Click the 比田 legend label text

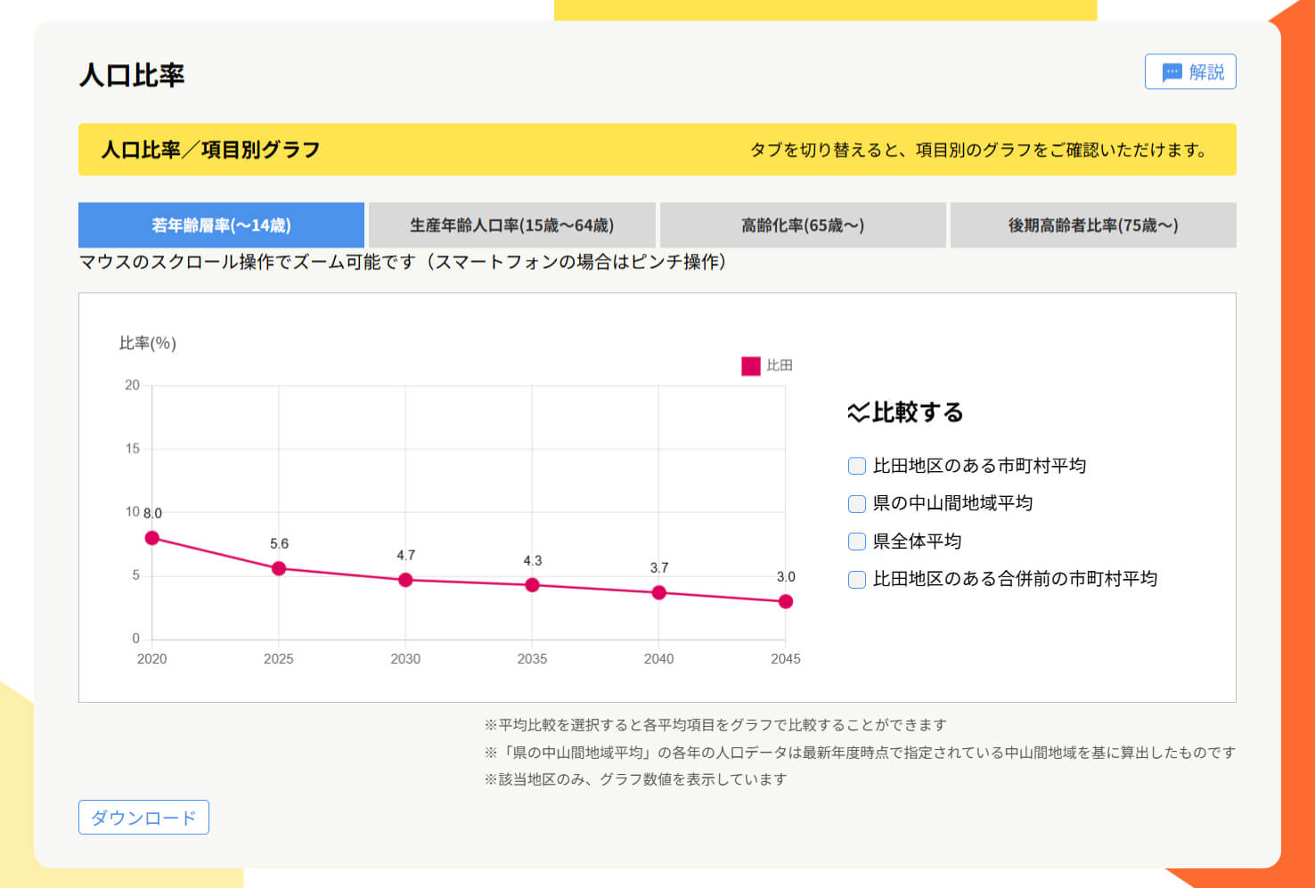(x=780, y=366)
